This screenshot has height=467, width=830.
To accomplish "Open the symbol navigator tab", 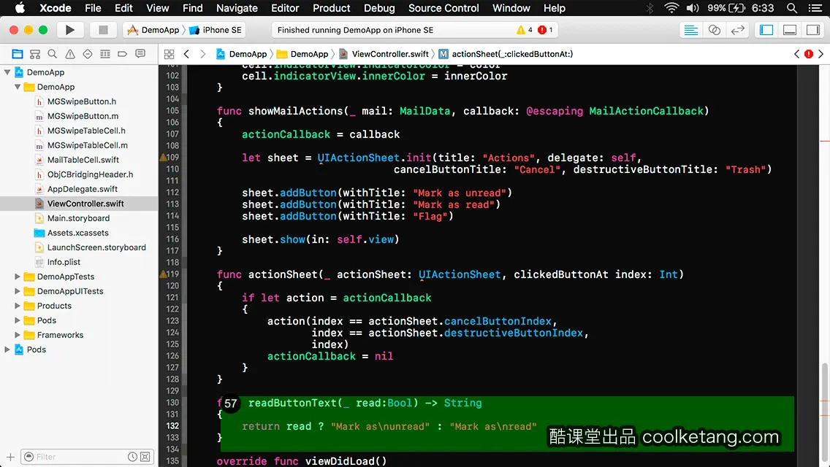I will pos(35,54).
